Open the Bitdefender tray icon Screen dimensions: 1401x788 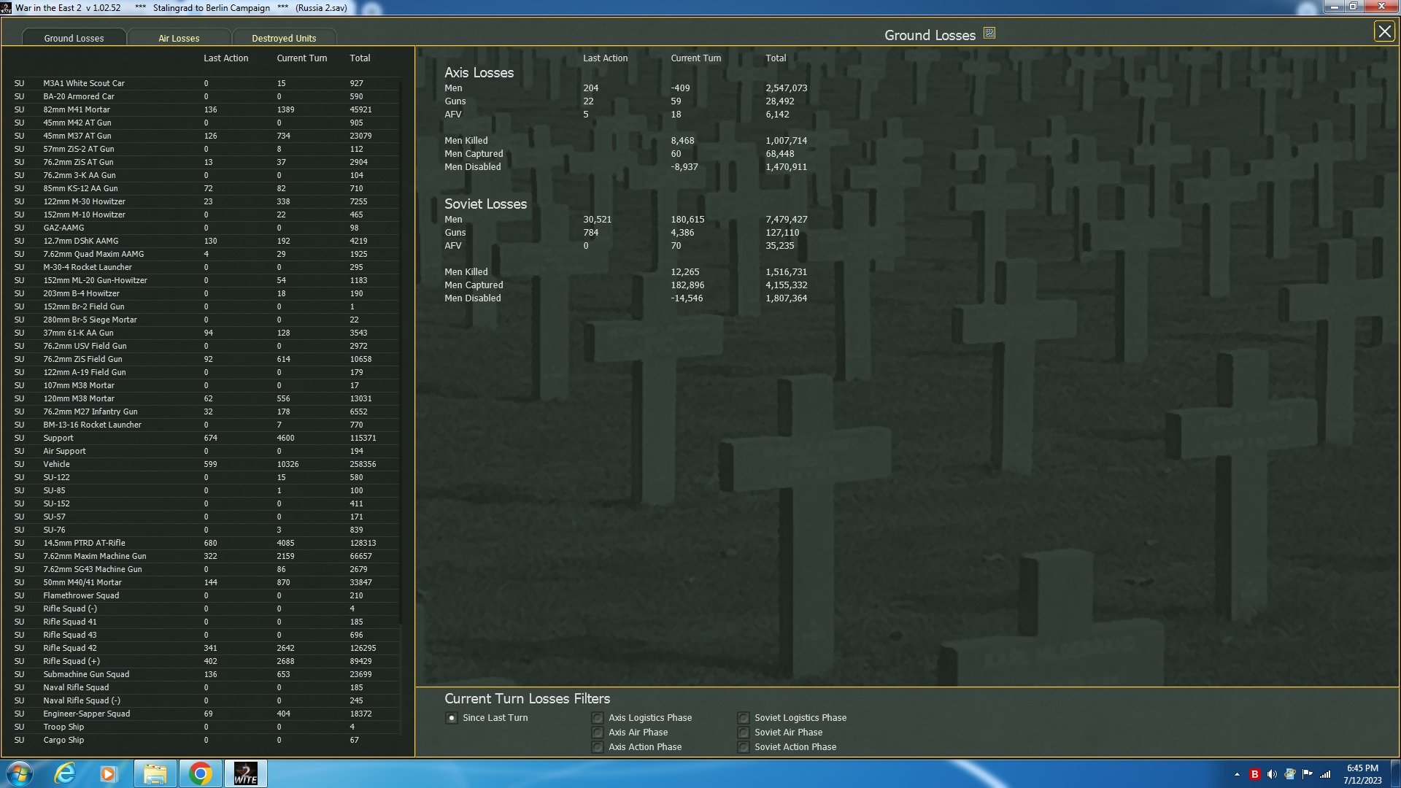[1254, 774]
